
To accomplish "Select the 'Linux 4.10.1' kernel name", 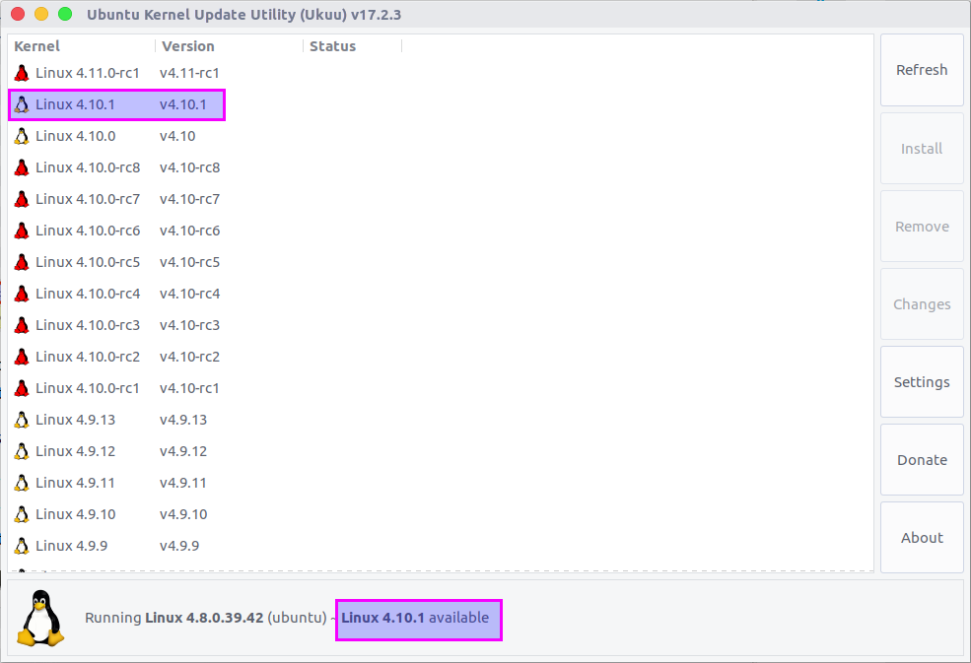I will pyautogui.click(x=75, y=104).
